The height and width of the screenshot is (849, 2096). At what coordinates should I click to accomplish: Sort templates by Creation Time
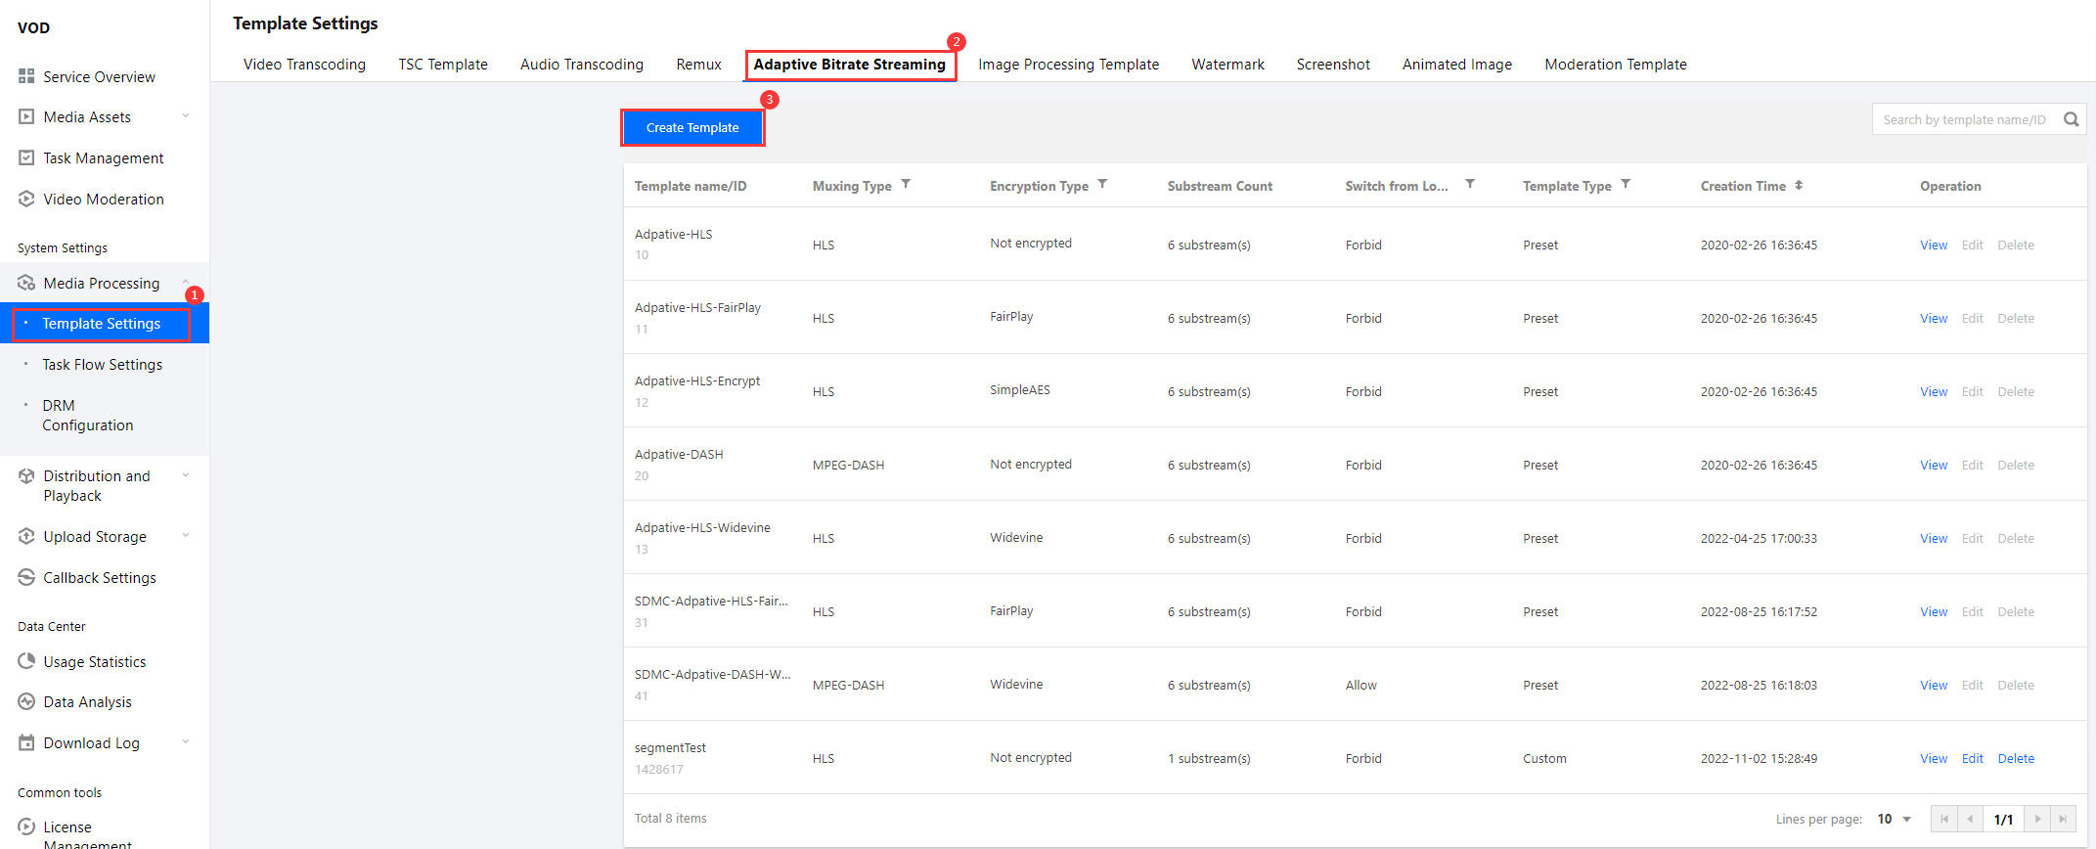pyautogui.click(x=1798, y=185)
